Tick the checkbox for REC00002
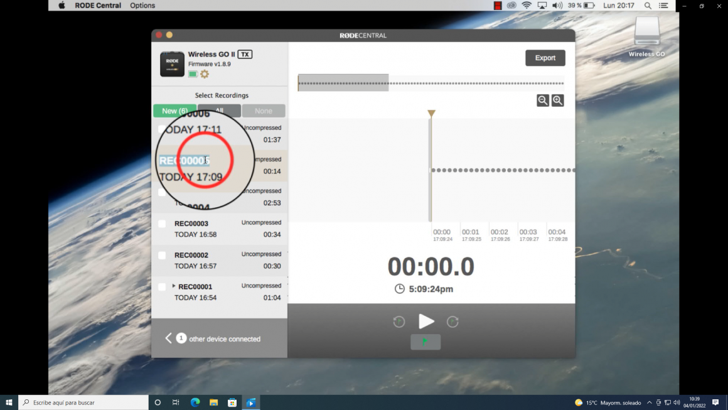Image resolution: width=728 pixels, height=410 pixels. tap(162, 256)
